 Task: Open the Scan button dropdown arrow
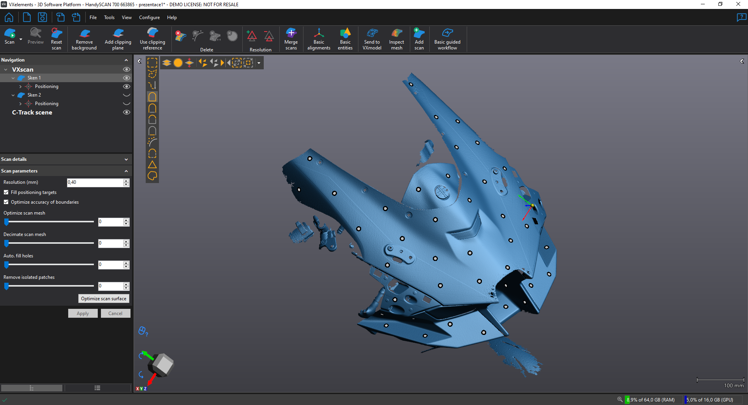[x=21, y=39]
